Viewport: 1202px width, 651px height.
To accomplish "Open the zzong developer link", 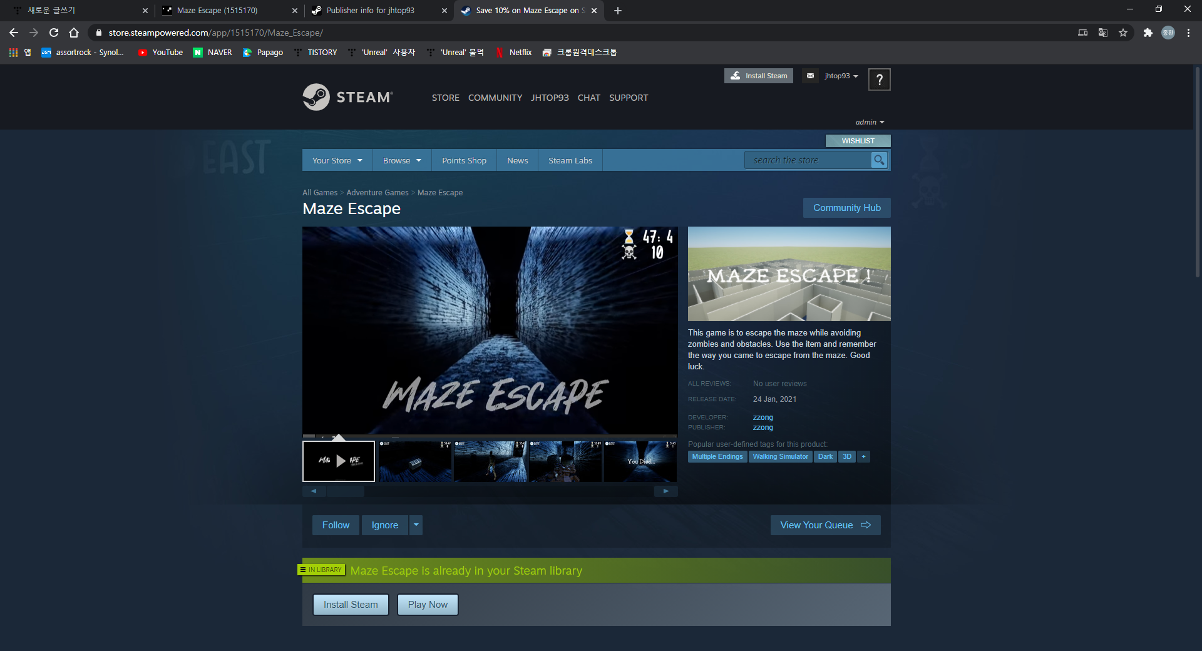I will (763, 418).
